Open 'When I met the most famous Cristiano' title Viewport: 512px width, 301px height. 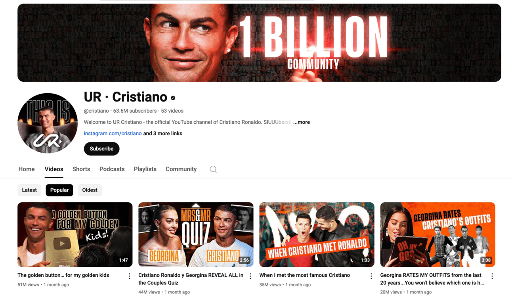point(304,275)
